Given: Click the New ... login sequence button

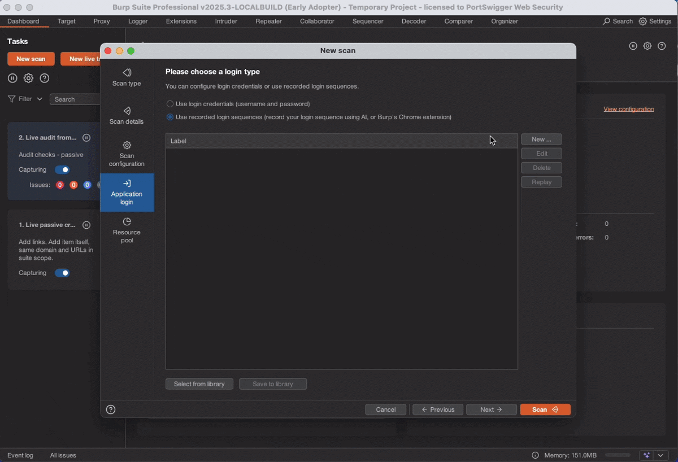Looking at the screenshot, I should coord(541,140).
